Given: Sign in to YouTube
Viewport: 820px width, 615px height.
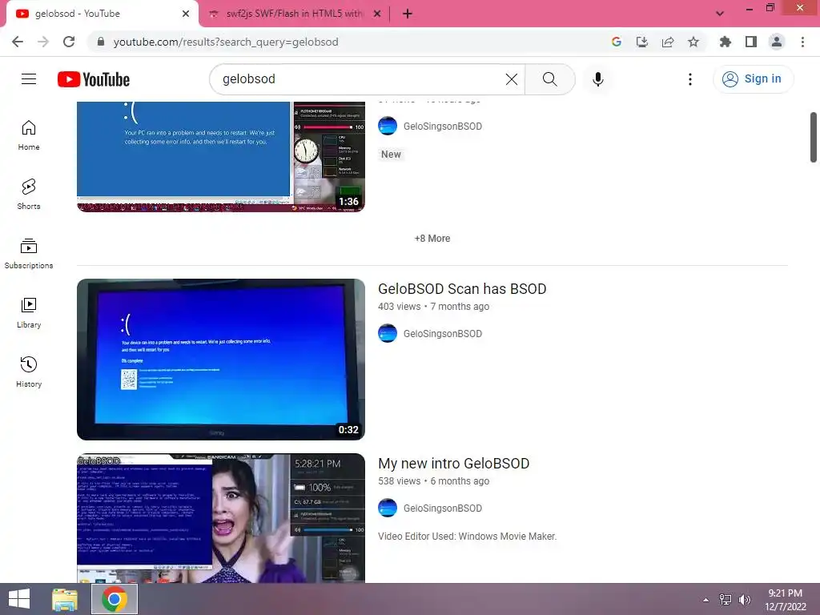Looking at the screenshot, I should click(753, 79).
